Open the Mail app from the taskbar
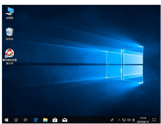The width and height of the screenshot is (161, 124). (x=65, y=120)
